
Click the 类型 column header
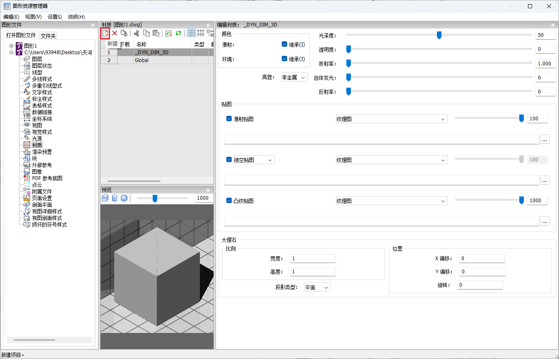(x=200, y=44)
